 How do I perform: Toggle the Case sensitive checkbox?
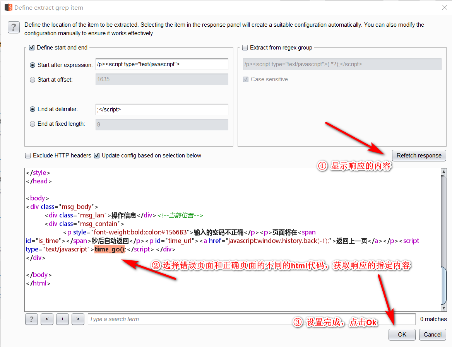[x=246, y=79]
